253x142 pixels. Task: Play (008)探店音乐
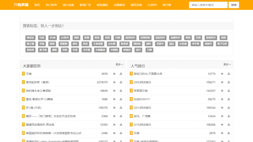point(222,82)
